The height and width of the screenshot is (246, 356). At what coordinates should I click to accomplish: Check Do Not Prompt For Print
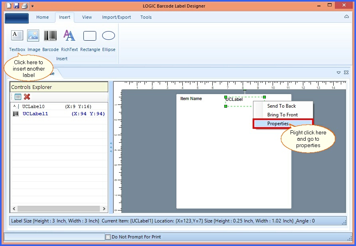[108, 237]
